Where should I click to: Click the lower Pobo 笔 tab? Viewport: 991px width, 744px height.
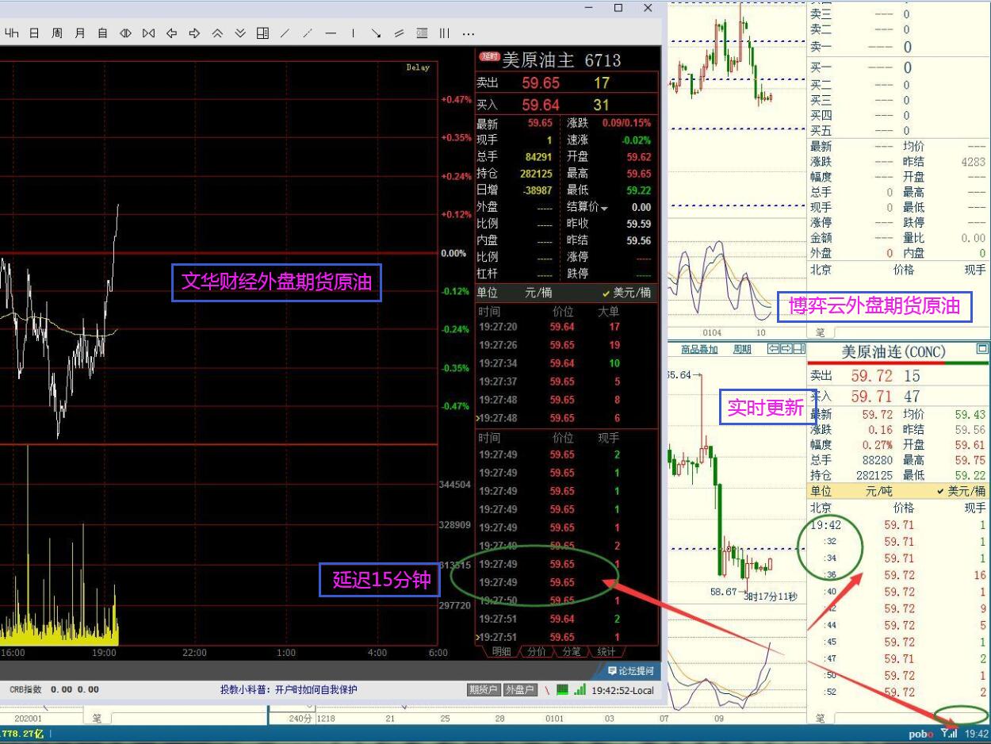click(821, 718)
